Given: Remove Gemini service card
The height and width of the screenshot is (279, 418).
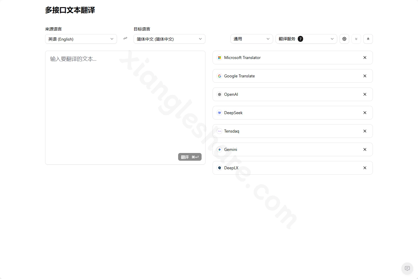Looking at the screenshot, I should tap(365, 149).
